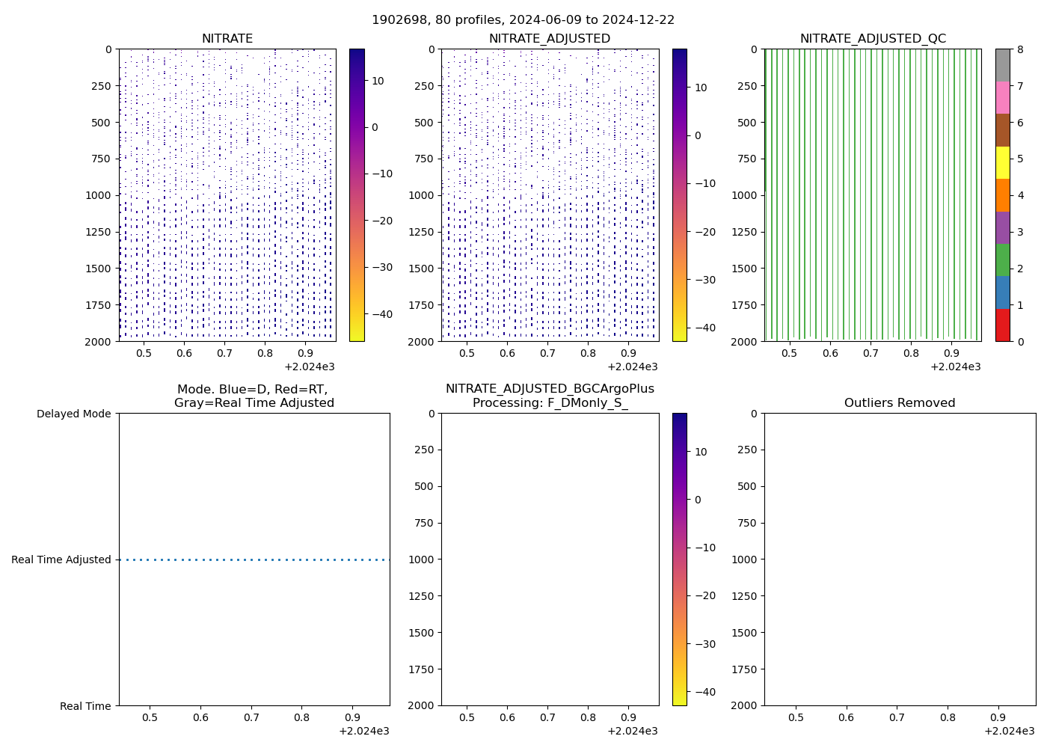Pick the yellow segment of QC colorbar
The image size is (1047, 748).
[x=1002, y=162]
